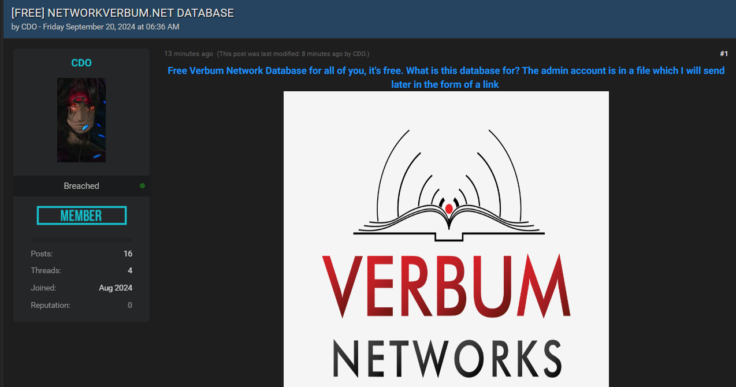Click the red dot in Verbum logo

[x=449, y=209]
